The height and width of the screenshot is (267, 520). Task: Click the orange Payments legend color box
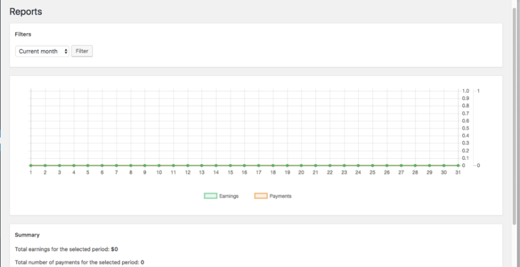(x=261, y=196)
